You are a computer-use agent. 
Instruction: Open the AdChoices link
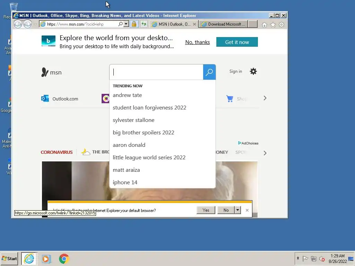[x=248, y=143]
